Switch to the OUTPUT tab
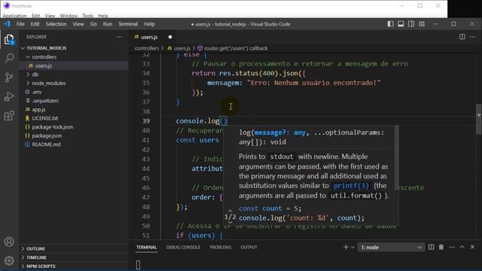 (x=249, y=247)
